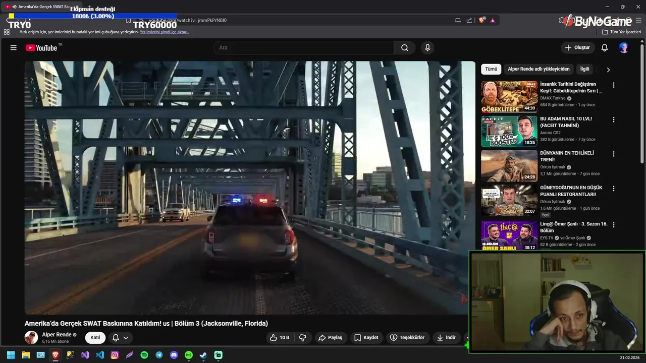646x363 pixels.
Task: Click the Brave Shields lion icon
Action: [482, 20]
